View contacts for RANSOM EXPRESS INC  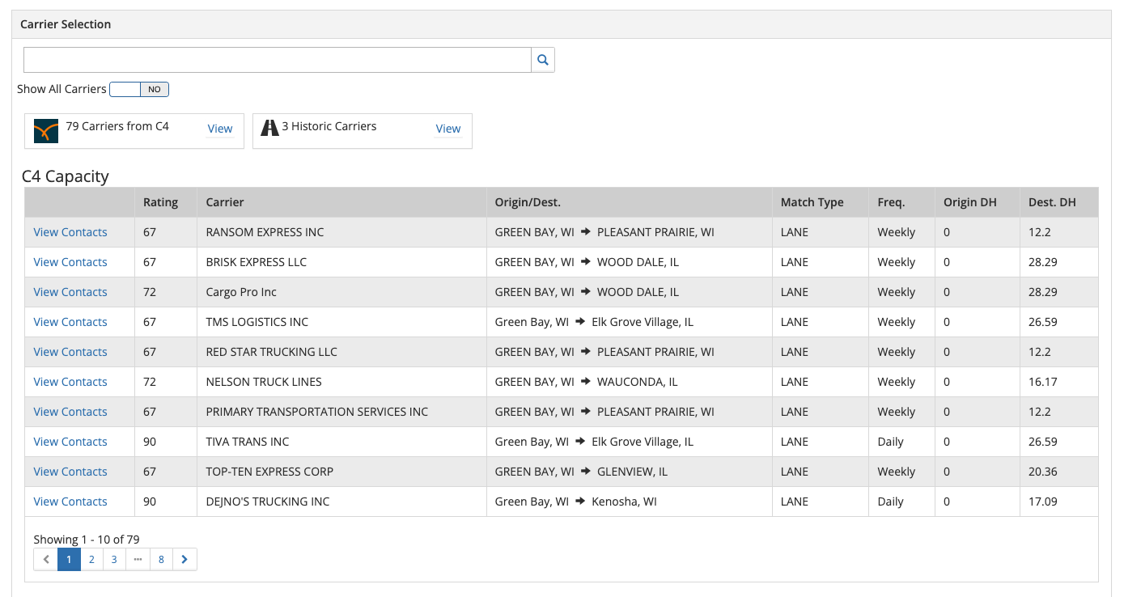[x=70, y=232]
